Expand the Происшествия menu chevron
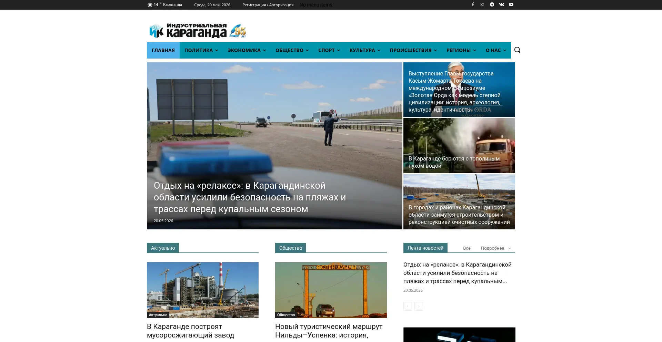This screenshot has height=342, width=662. coord(435,50)
